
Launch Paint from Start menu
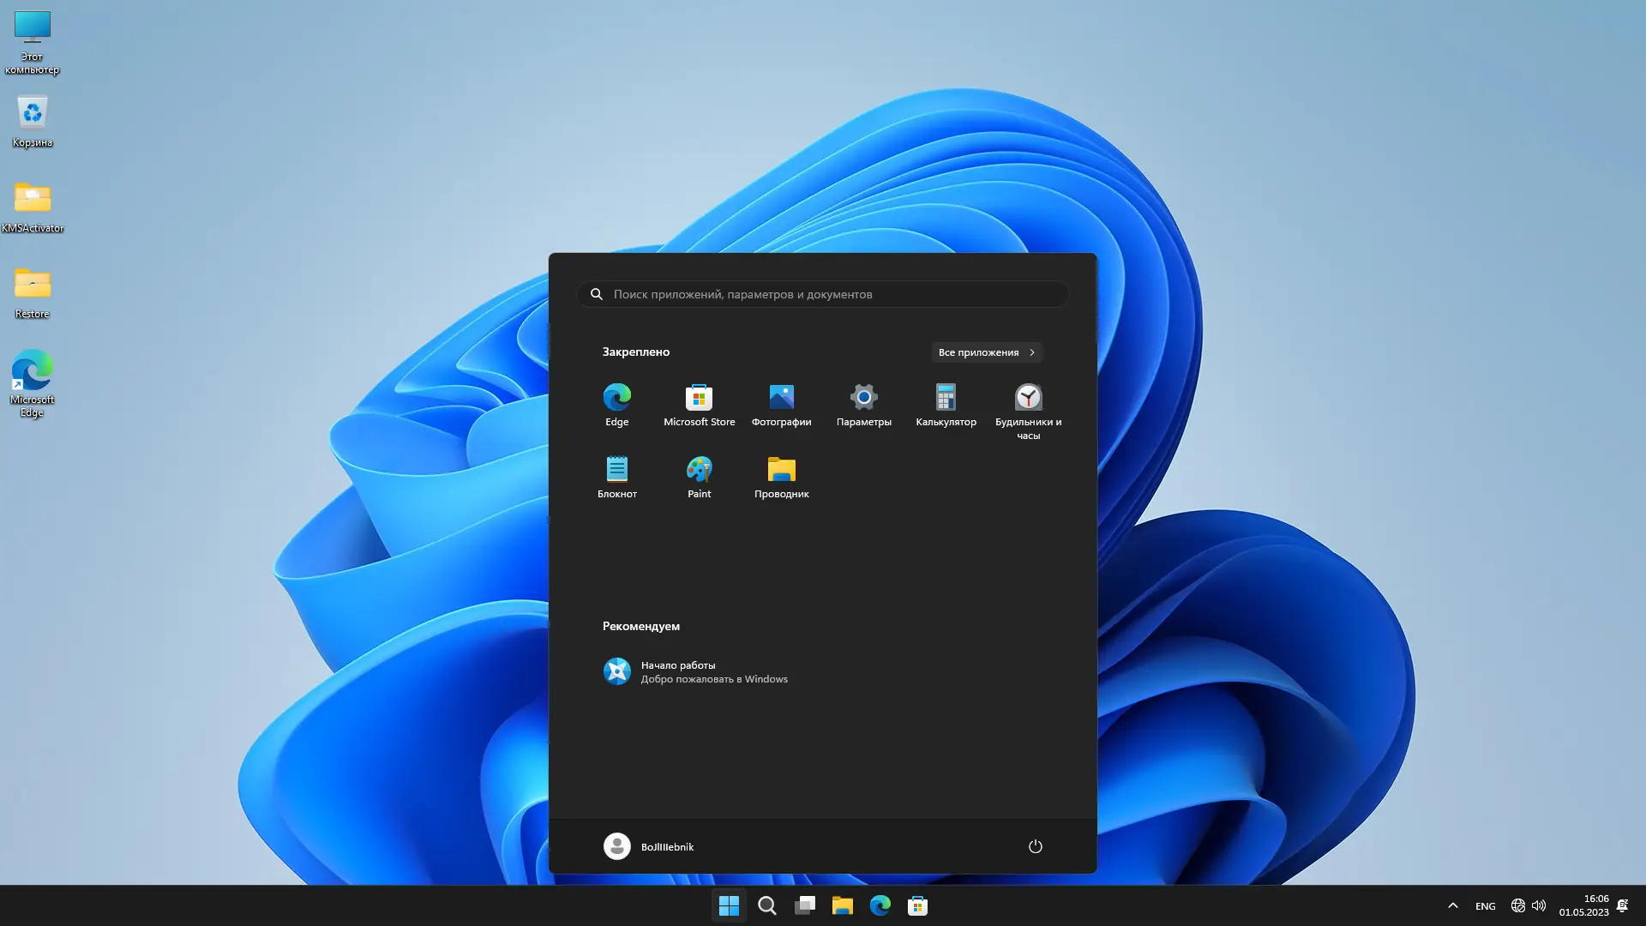point(699,477)
